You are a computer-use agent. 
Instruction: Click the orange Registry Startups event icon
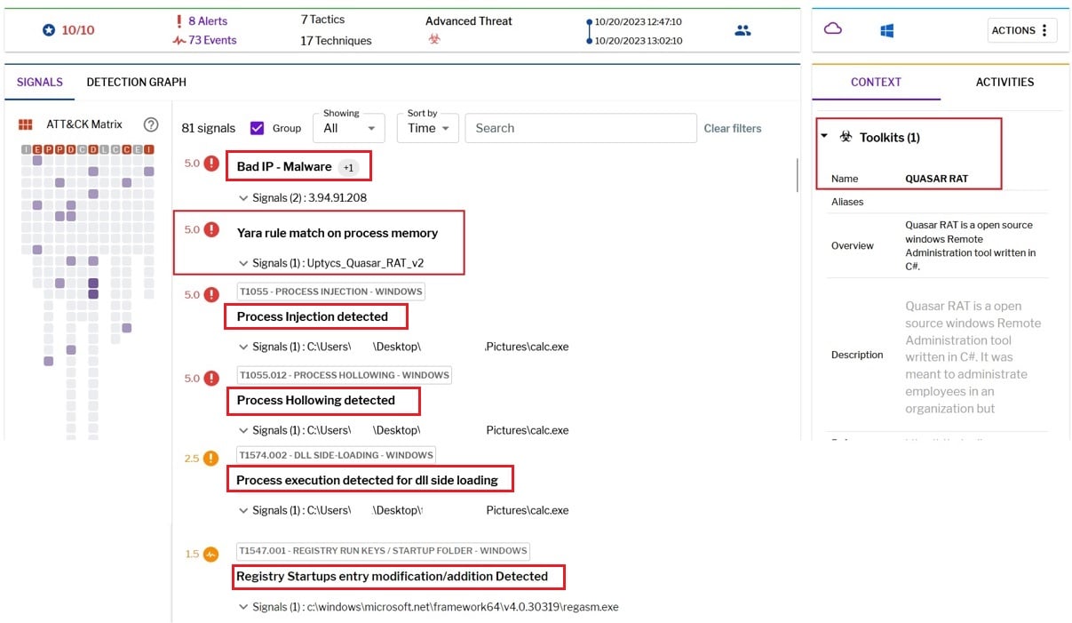(x=210, y=555)
